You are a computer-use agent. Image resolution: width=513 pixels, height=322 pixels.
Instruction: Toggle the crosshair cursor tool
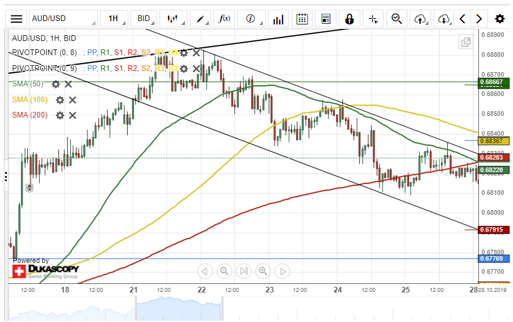373,19
